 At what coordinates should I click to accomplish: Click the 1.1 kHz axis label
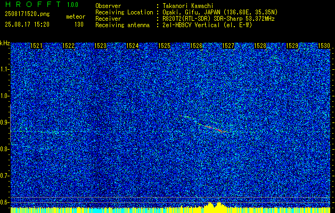coord(4,69)
